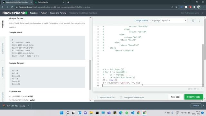This screenshot has width=206, height=116.
Task: Enable Test against custom input checkbox
Action: tap(121, 97)
